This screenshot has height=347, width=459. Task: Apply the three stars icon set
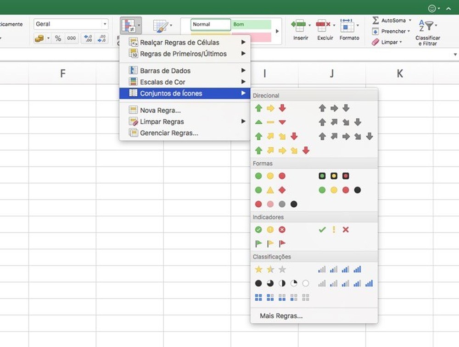[270, 270]
